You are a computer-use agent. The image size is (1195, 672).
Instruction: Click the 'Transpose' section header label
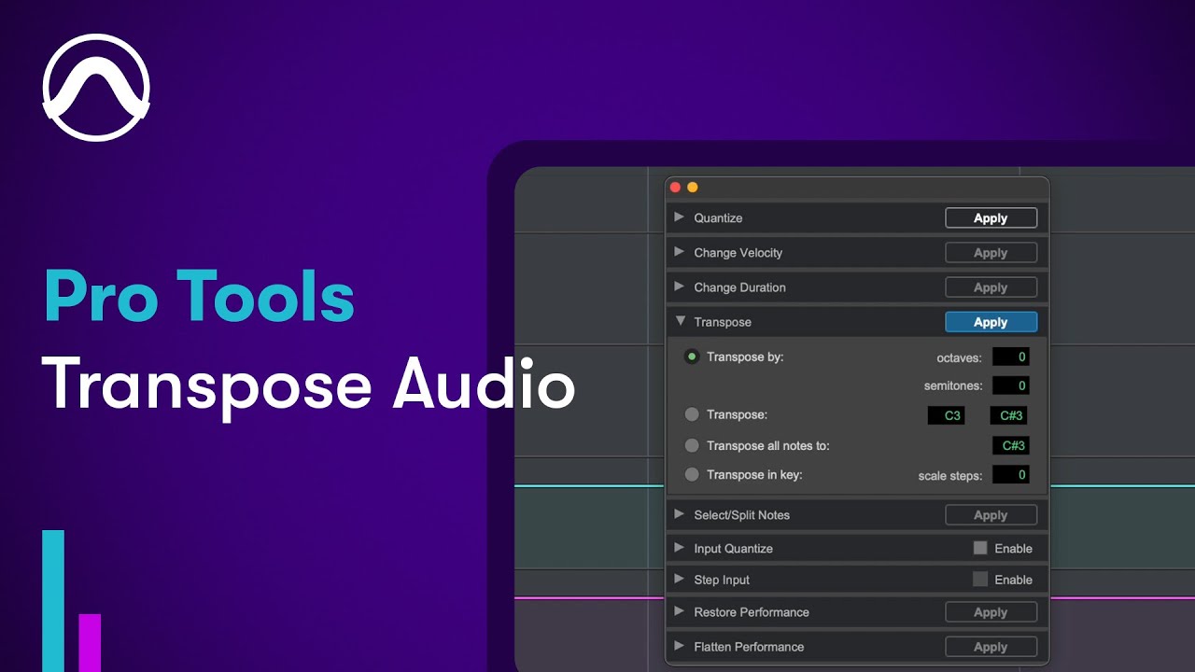click(x=723, y=321)
